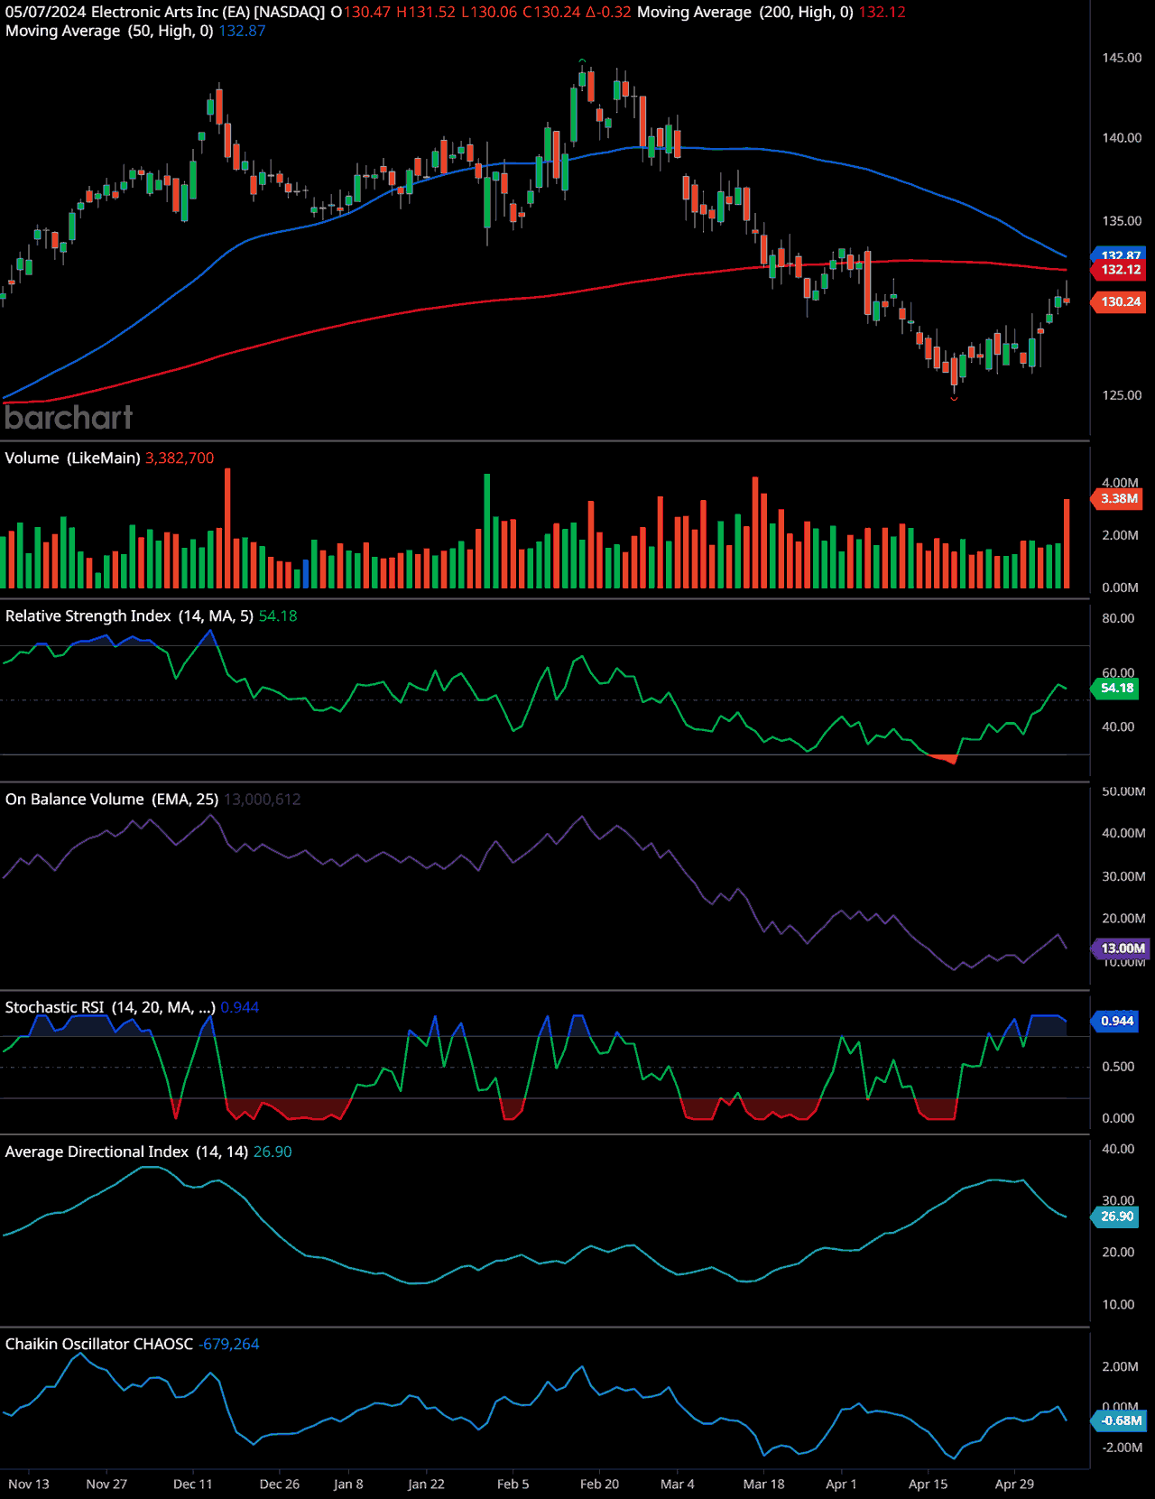Click the 'Volume (LikeMain)' panel label
The width and height of the screenshot is (1155, 1499).
coord(72,458)
